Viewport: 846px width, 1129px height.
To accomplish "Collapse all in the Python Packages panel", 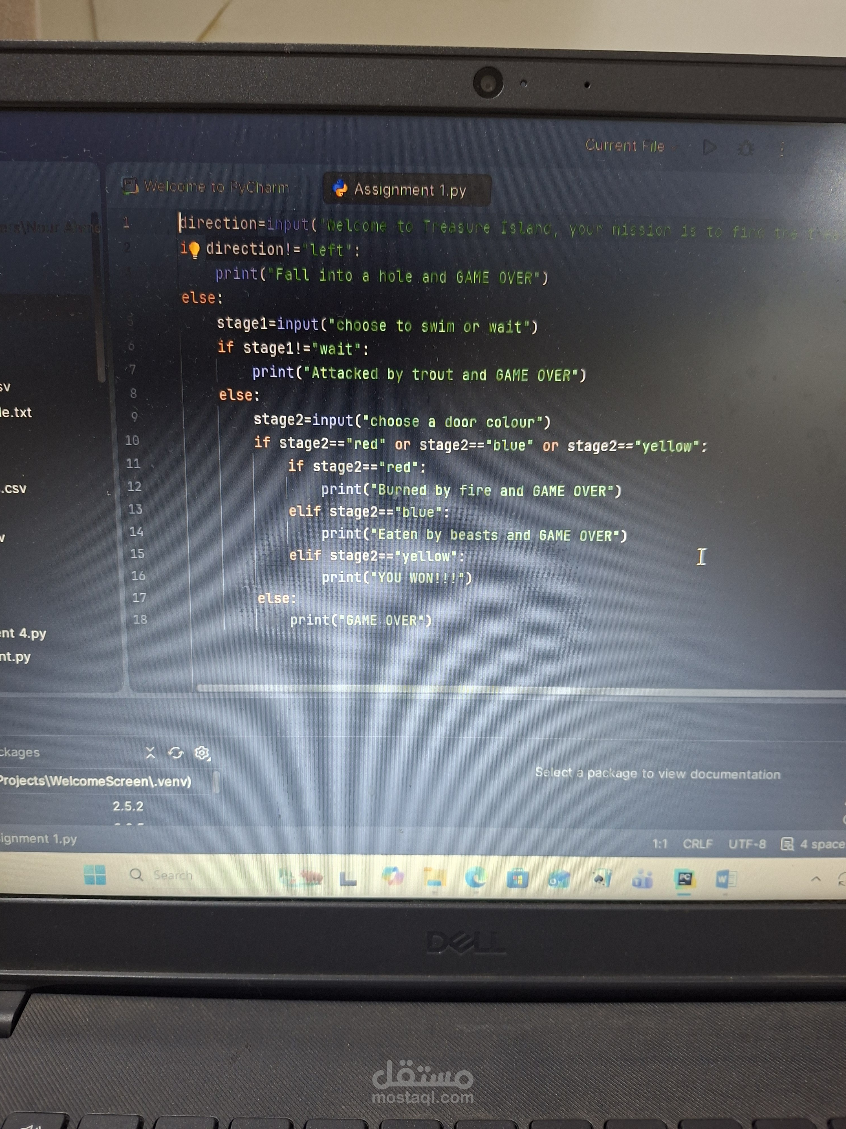I will (x=150, y=752).
